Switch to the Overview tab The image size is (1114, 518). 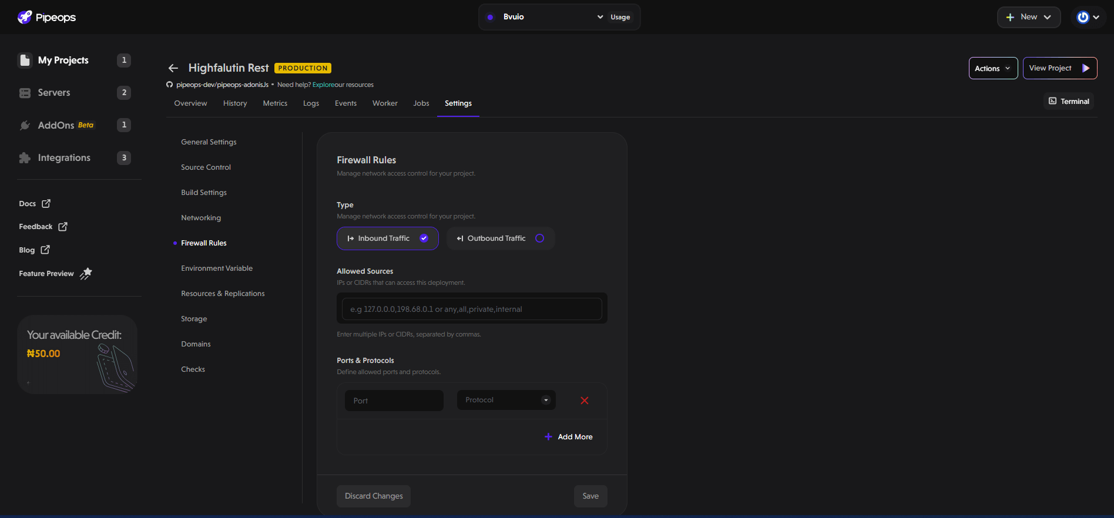click(x=190, y=103)
